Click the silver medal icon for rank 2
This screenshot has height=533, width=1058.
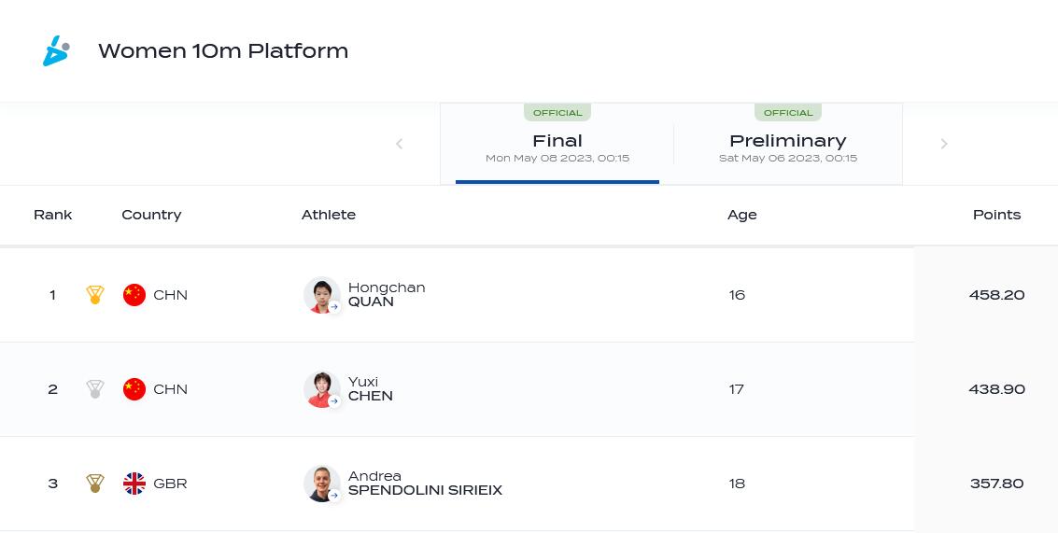pyautogui.click(x=95, y=389)
